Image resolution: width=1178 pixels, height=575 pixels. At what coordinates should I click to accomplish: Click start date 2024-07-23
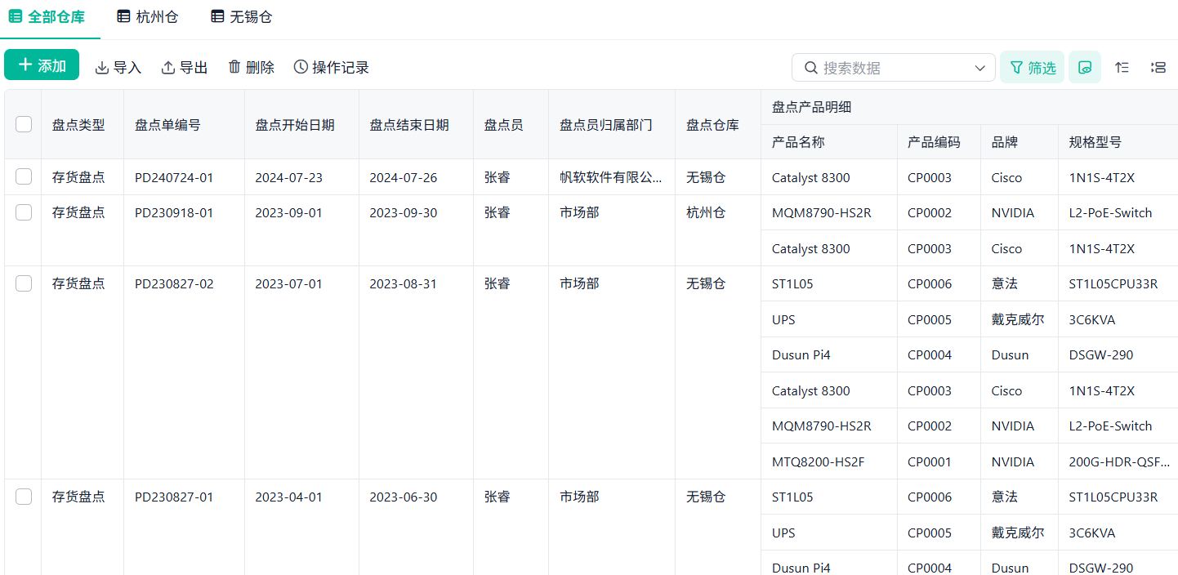(x=289, y=177)
